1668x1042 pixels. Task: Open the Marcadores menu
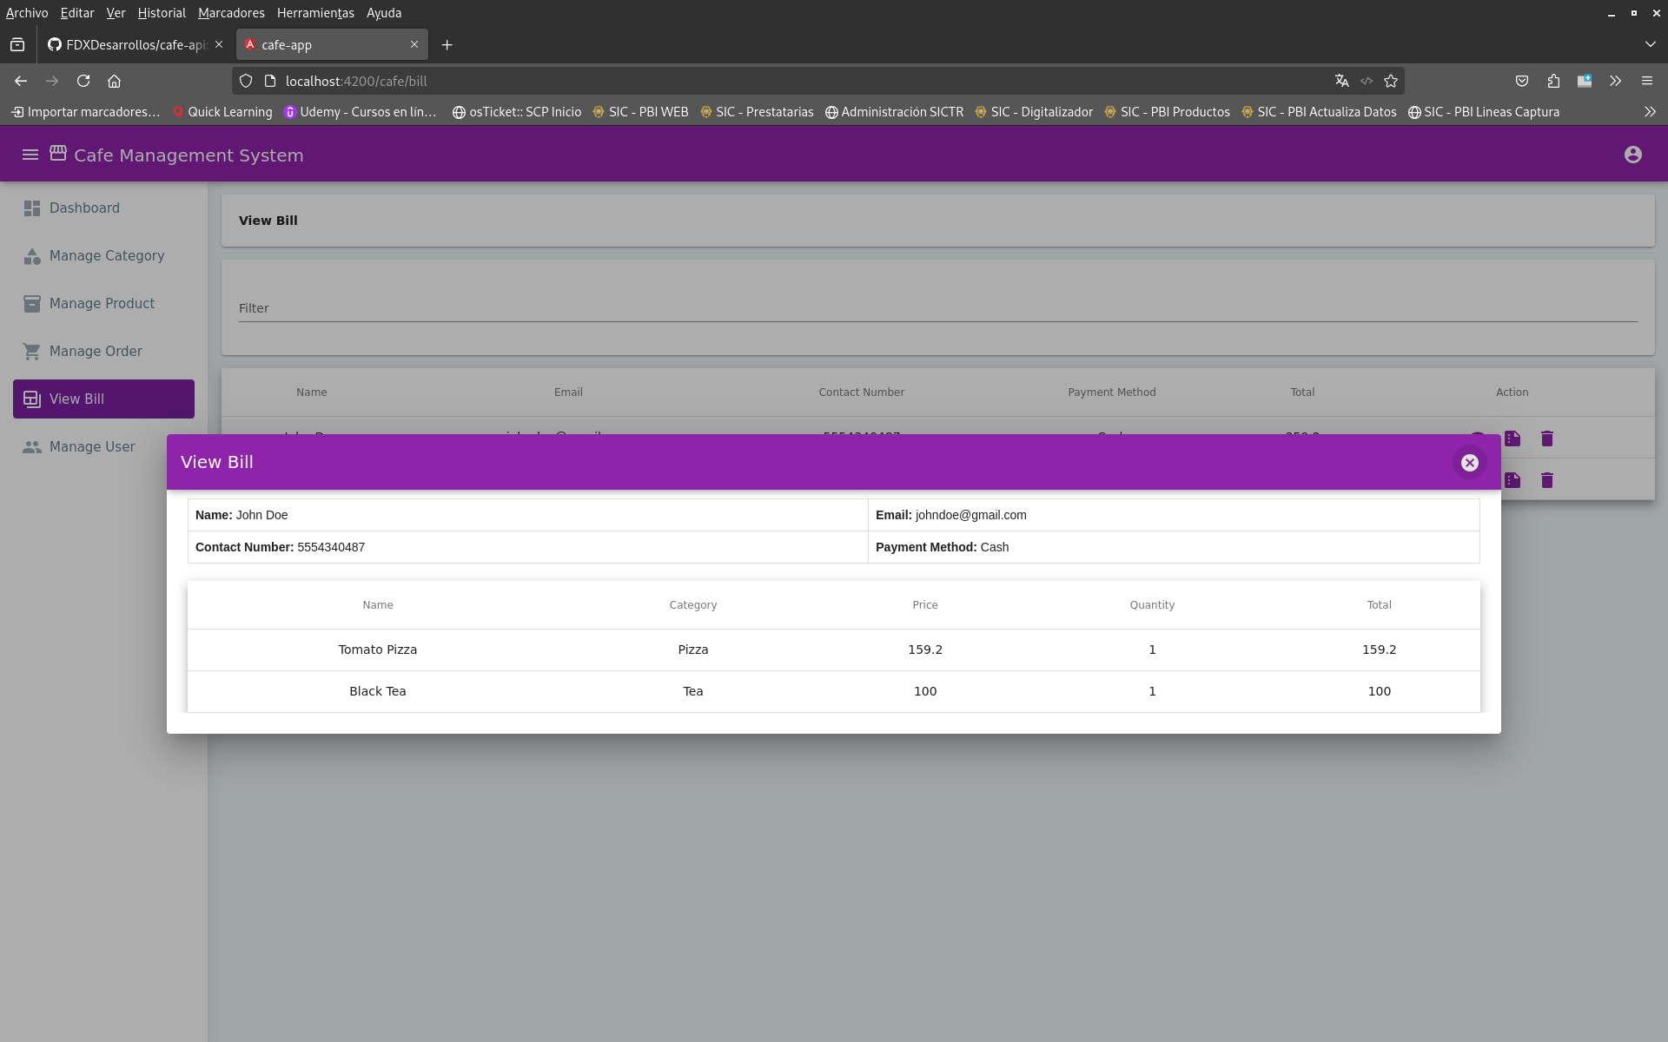point(231,13)
